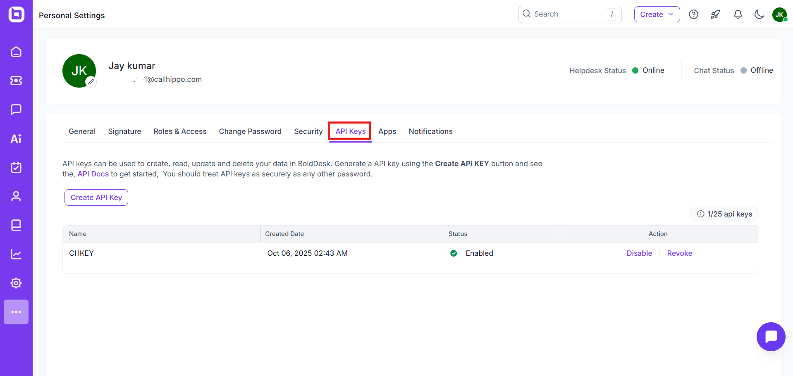Screen dimensions: 793x376
Task: Expand the Create dropdown button
Action: click(657, 14)
